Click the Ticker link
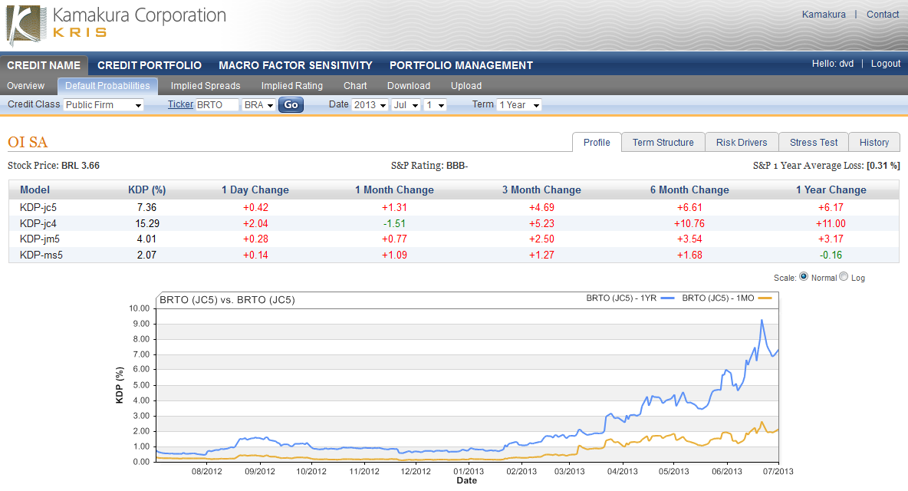Screen dimensions: 908x491 (x=180, y=104)
